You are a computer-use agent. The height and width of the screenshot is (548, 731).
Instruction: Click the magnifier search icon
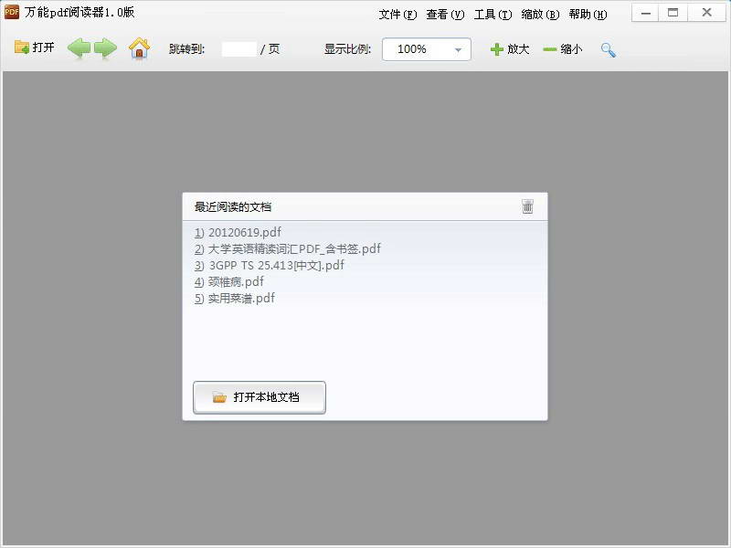(609, 49)
